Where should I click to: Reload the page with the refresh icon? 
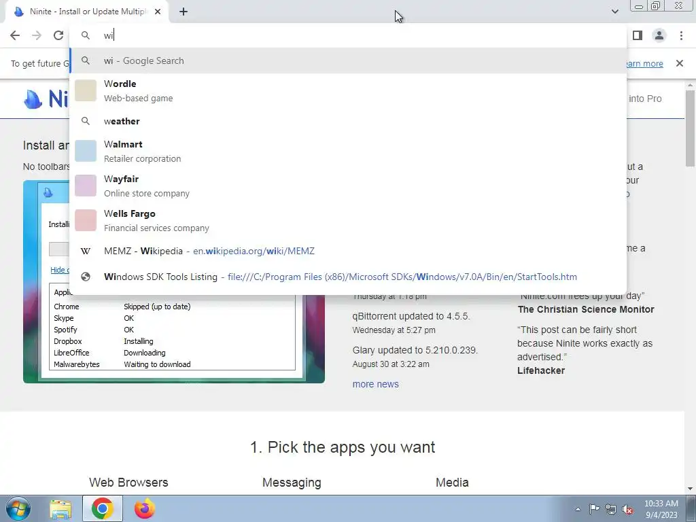click(x=58, y=35)
